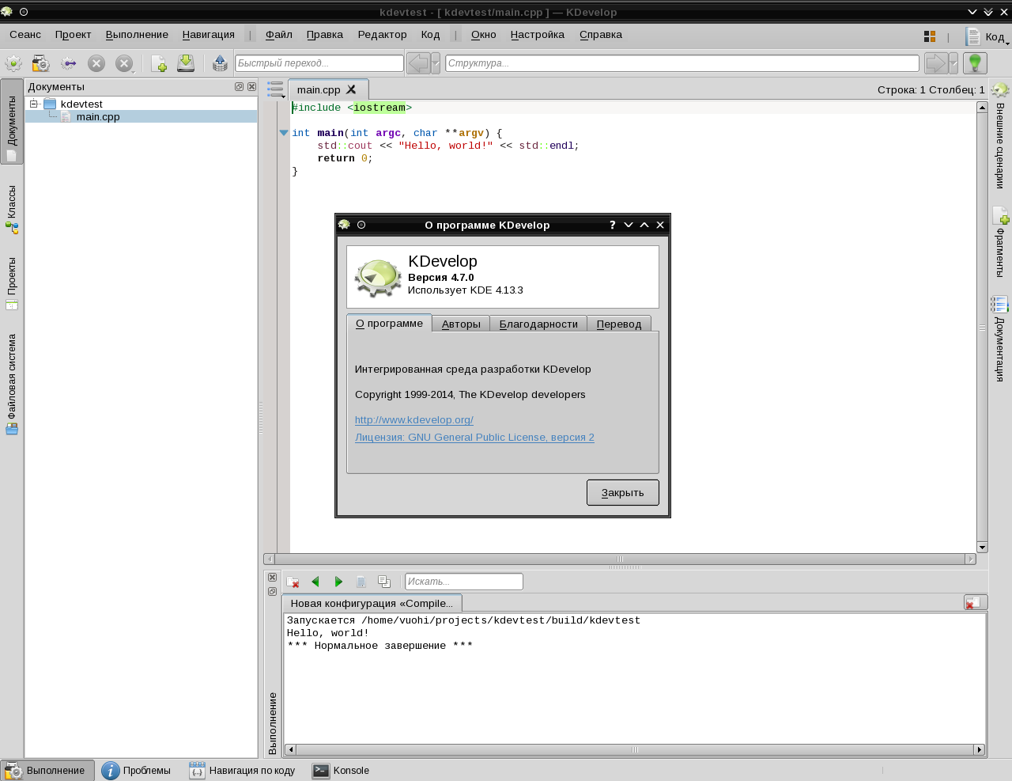1012x781 pixels.
Task: Click the Быстрый переход input field
Action: point(319,63)
